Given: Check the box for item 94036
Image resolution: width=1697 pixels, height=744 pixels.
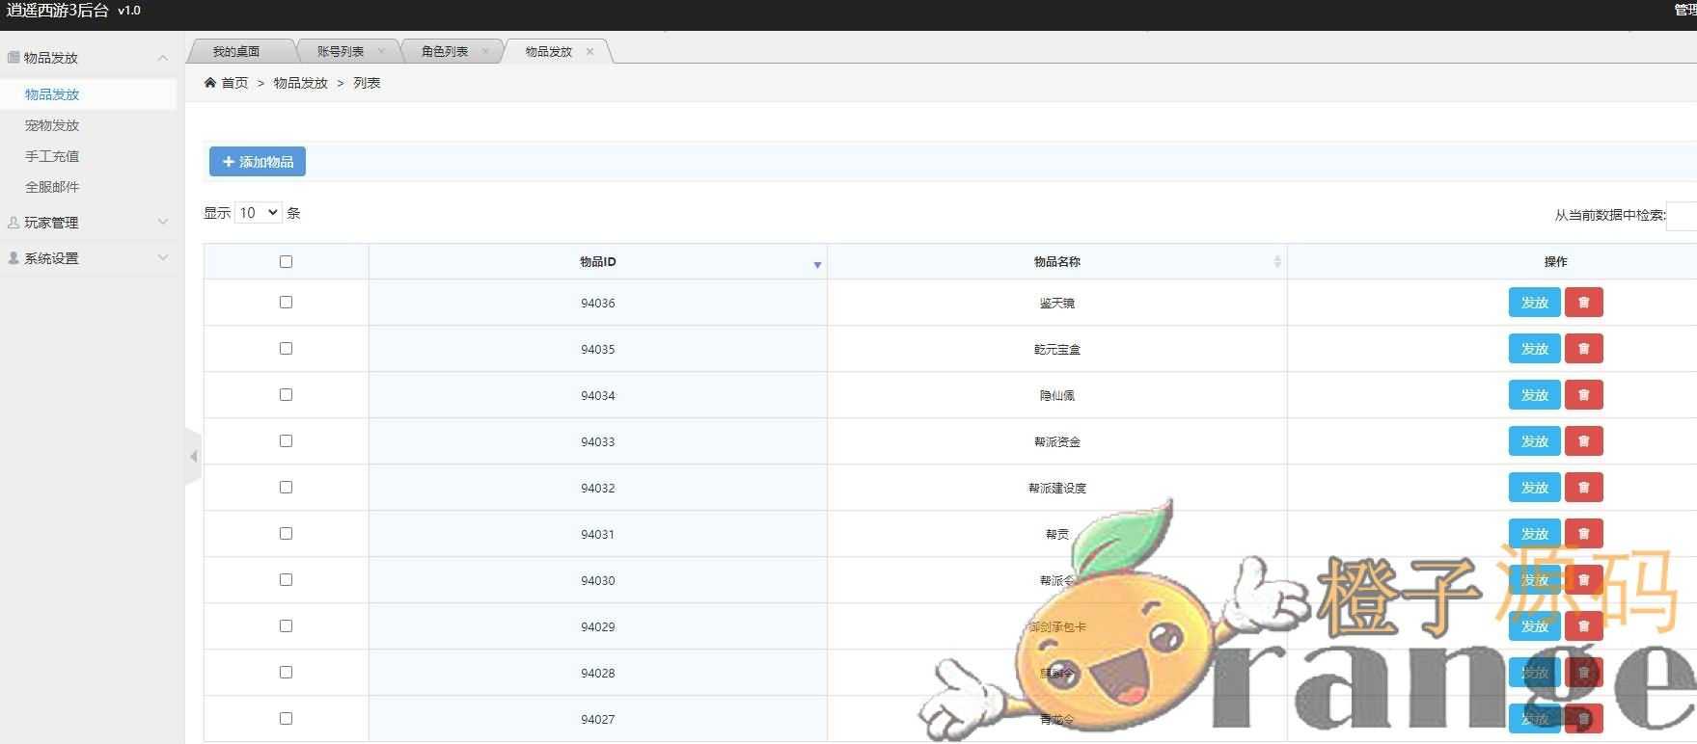Looking at the screenshot, I should [x=286, y=303].
